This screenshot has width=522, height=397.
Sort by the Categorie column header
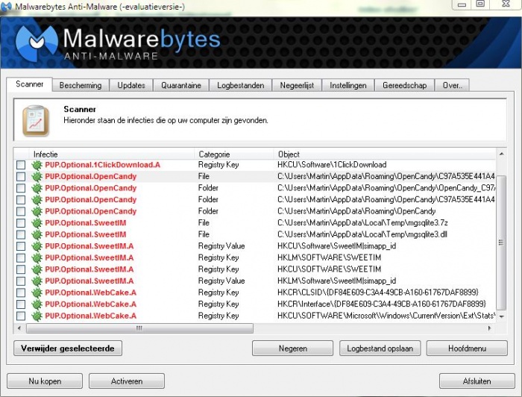[x=234, y=154]
